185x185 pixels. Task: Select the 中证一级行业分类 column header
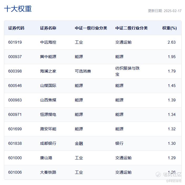(x=91, y=28)
